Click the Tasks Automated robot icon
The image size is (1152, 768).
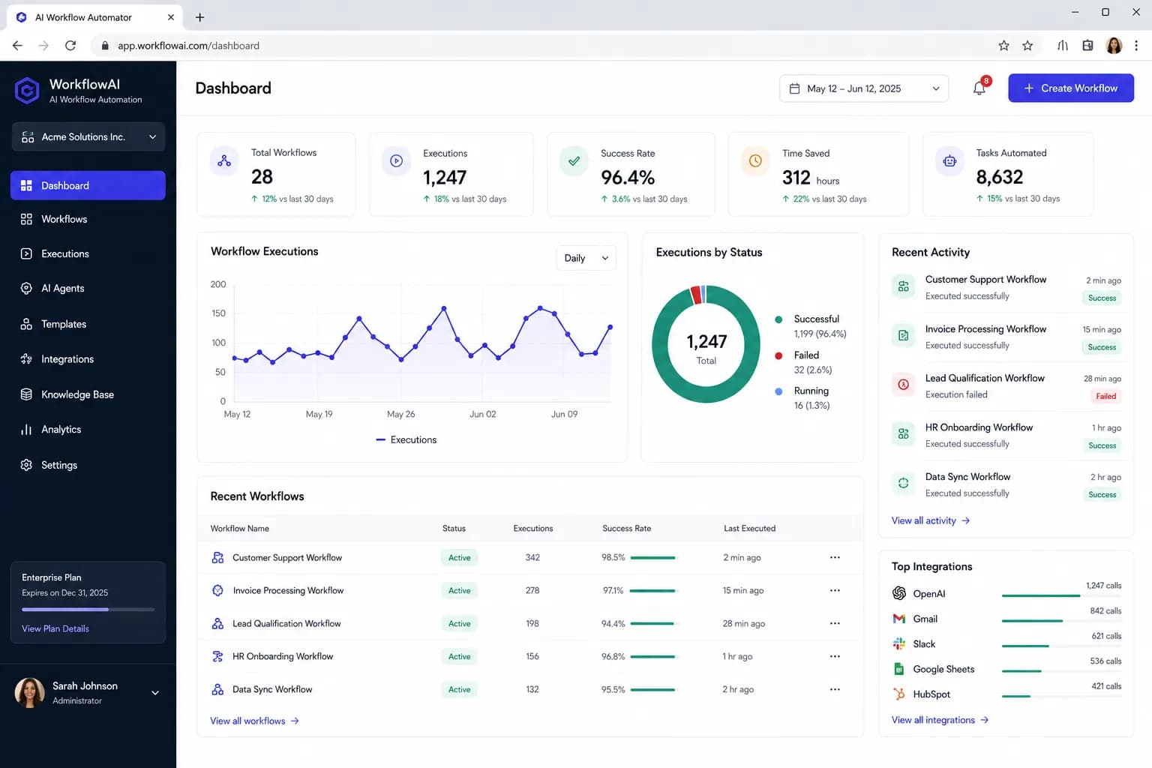tap(949, 160)
